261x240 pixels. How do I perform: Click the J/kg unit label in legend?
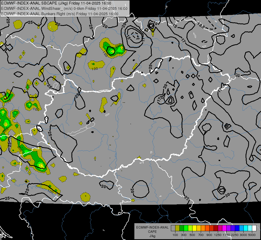[x=152, y=236]
